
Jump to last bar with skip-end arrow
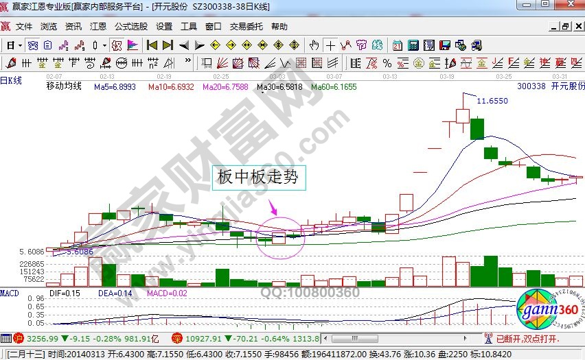pos(168,45)
